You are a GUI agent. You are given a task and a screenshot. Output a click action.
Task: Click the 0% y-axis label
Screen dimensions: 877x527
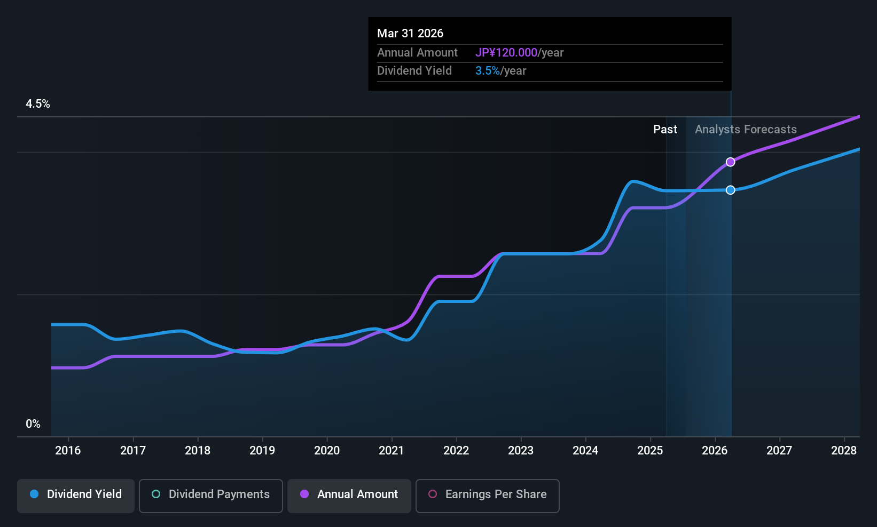(33, 424)
